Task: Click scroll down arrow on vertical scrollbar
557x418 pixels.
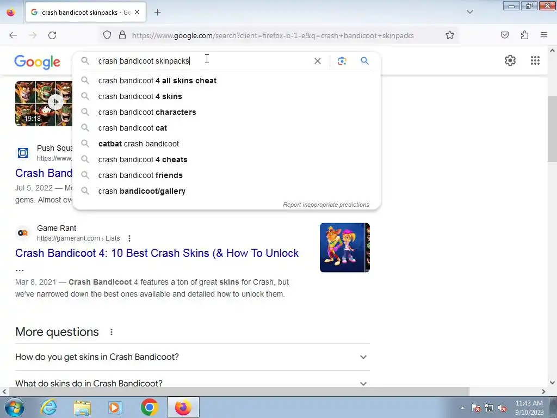Action: pos(552,383)
